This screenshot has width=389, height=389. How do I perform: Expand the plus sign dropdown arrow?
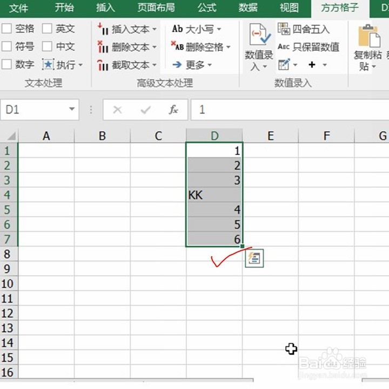pos(325,65)
